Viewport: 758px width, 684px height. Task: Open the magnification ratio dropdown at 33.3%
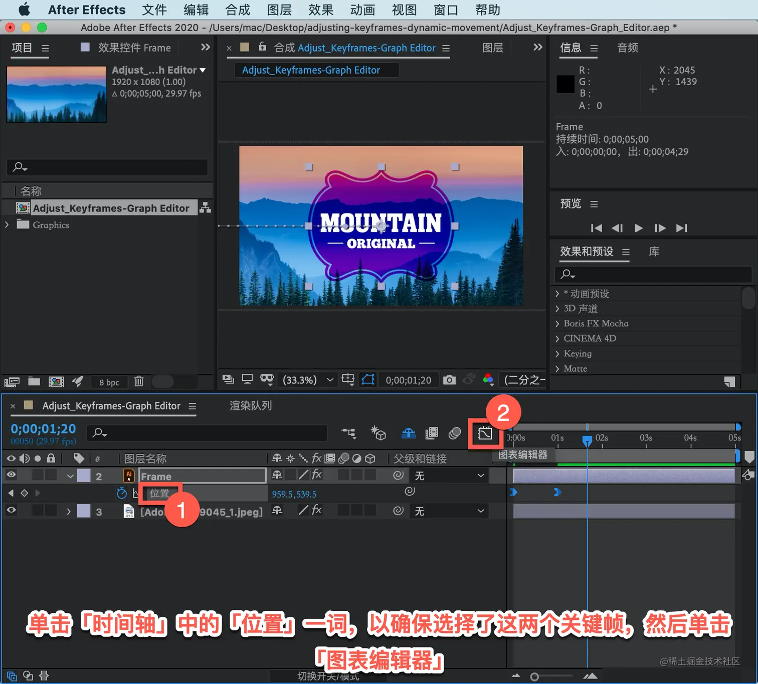tap(308, 380)
